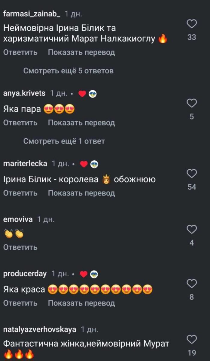Screen dimensions: 210x361
Task: Show translation of anya.krivets comment
Action: [81, 123]
